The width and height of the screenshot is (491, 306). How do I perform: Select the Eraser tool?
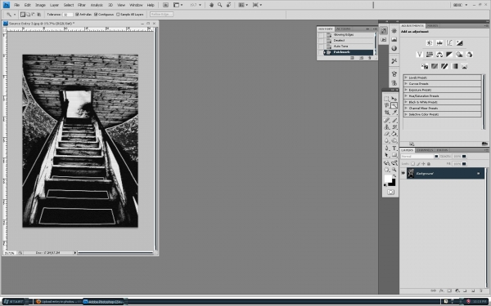[387, 134]
